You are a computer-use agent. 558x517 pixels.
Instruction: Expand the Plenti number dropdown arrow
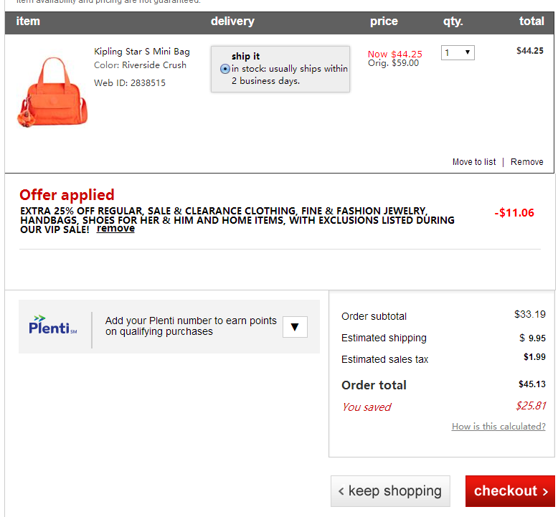pos(295,327)
